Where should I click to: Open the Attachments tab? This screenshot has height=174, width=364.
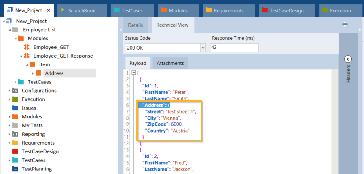[x=170, y=63]
